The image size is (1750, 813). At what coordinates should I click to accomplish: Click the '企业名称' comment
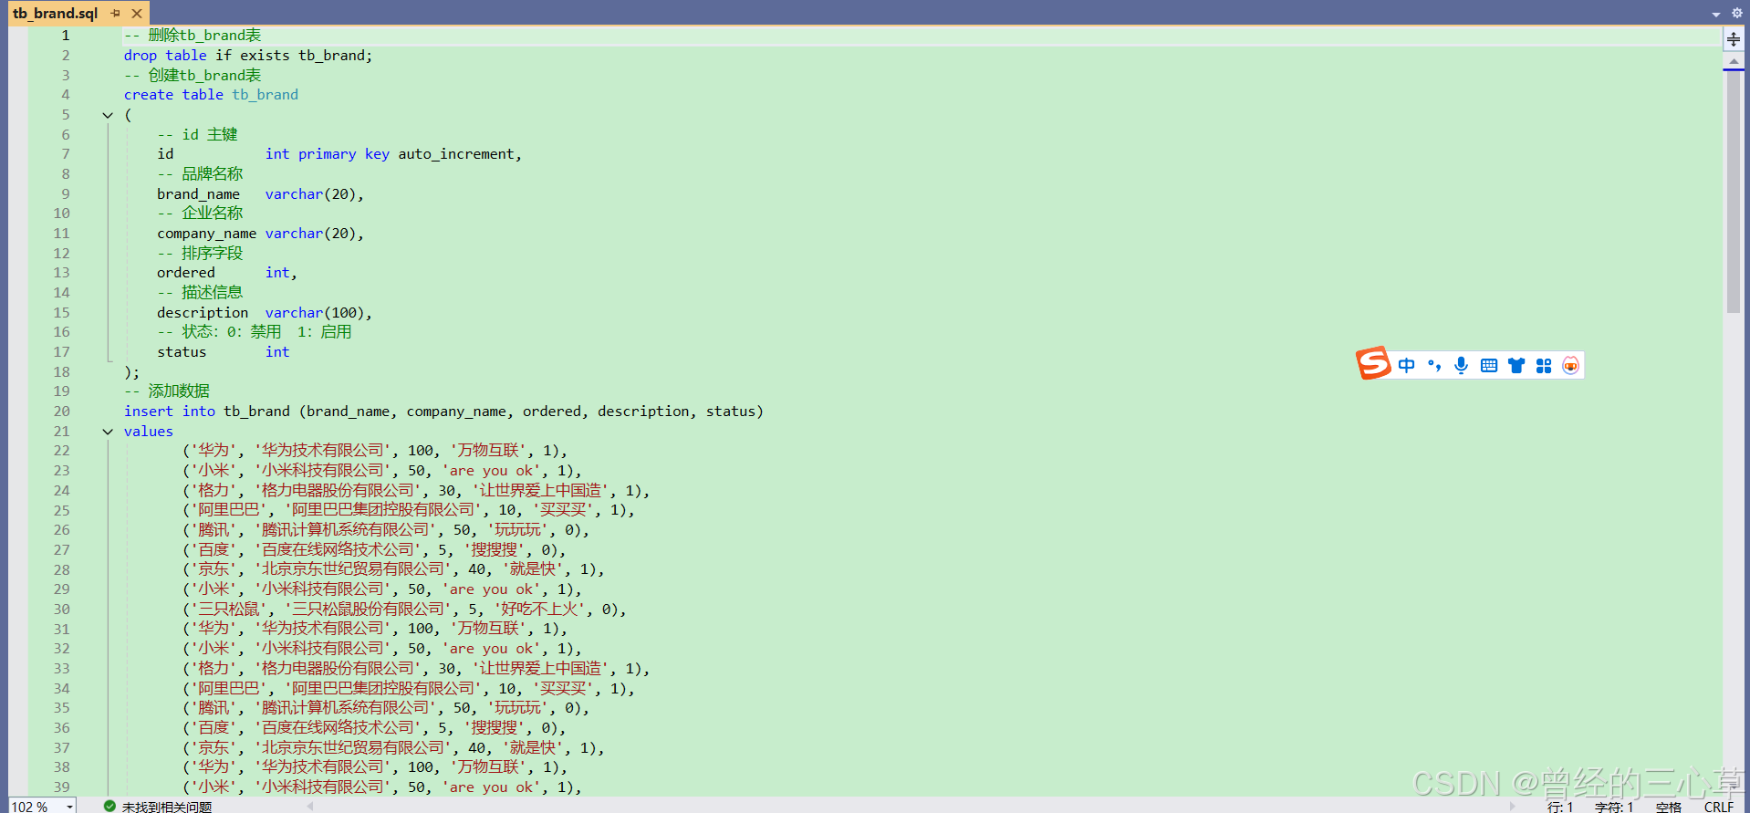coord(213,214)
